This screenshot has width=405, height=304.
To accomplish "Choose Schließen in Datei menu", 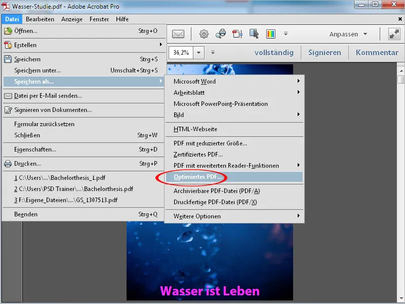I will click(83, 135).
